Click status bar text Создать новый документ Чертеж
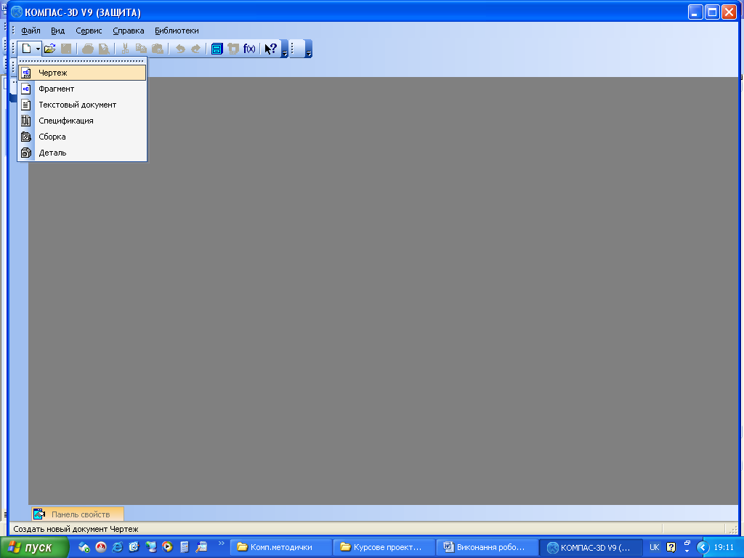The height and width of the screenshot is (558, 744). (76, 529)
